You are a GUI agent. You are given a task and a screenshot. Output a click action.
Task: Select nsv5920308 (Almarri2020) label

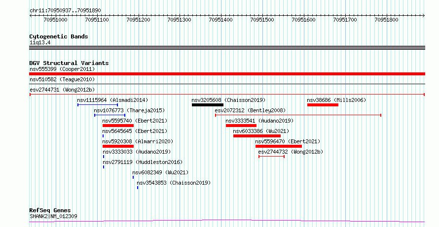(x=138, y=141)
